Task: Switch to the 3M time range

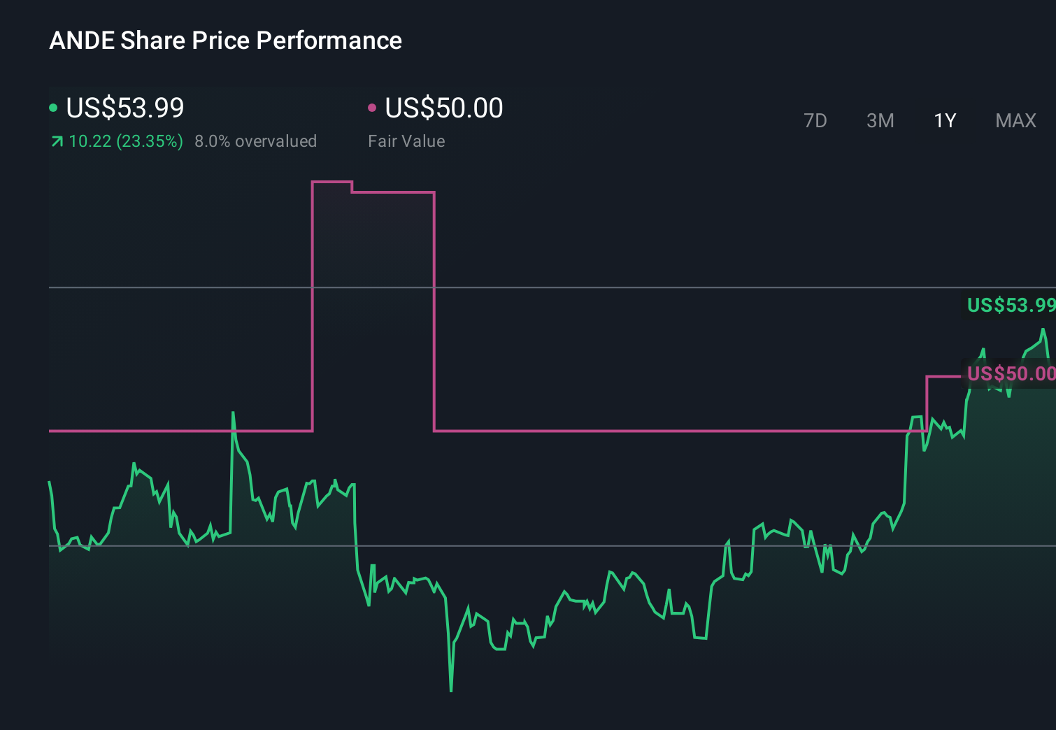Action: tap(880, 120)
